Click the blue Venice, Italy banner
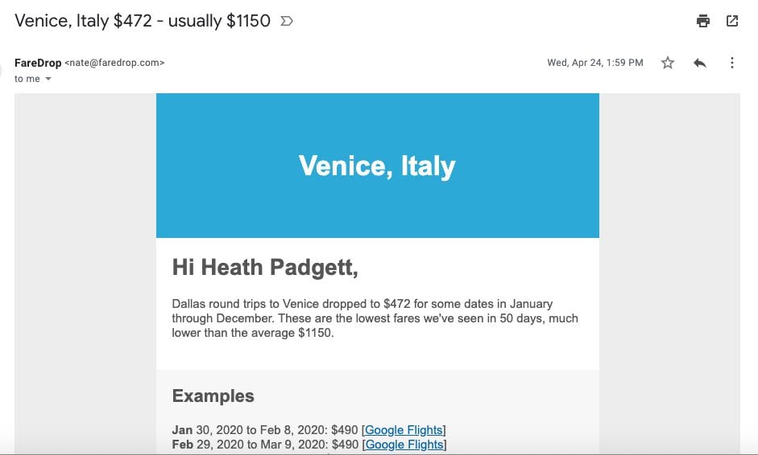The image size is (758, 455). [x=378, y=166]
